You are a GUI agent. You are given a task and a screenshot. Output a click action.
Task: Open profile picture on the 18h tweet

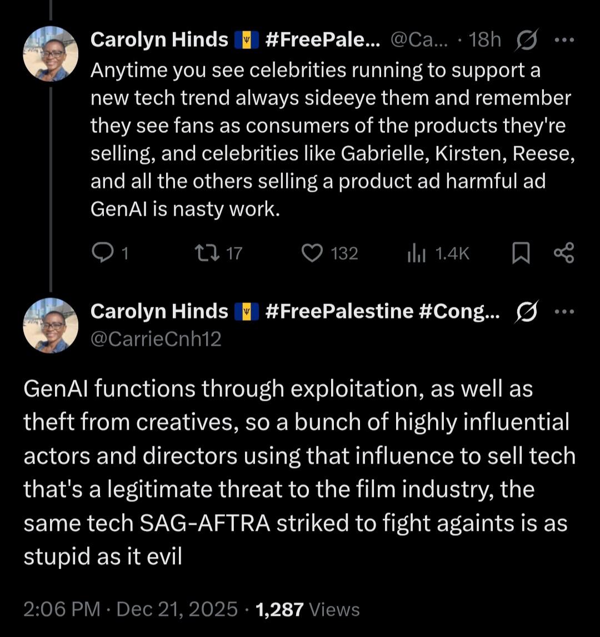50,54
